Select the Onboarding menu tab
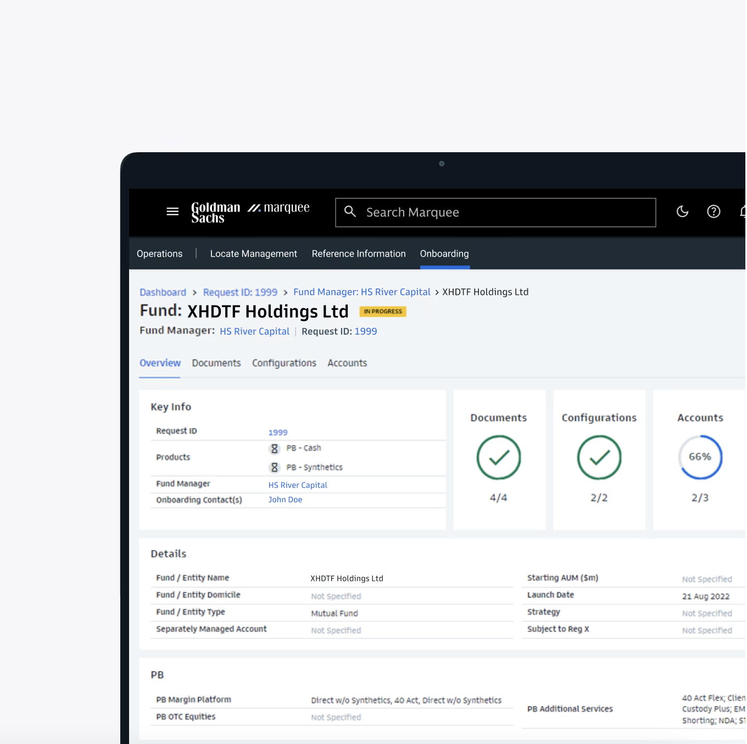 click(444, 254)
